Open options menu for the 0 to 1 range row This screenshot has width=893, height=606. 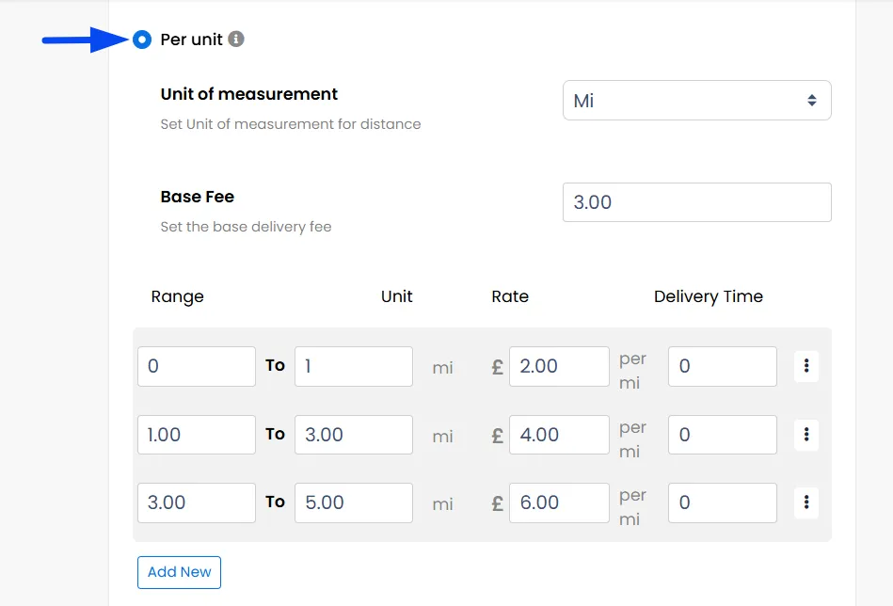[x=805, y=366]
